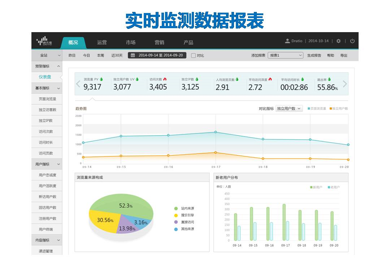Screen dimensions: 390x260
Task: Click the Dratio user avatar icon
Action: coord(287,41)
